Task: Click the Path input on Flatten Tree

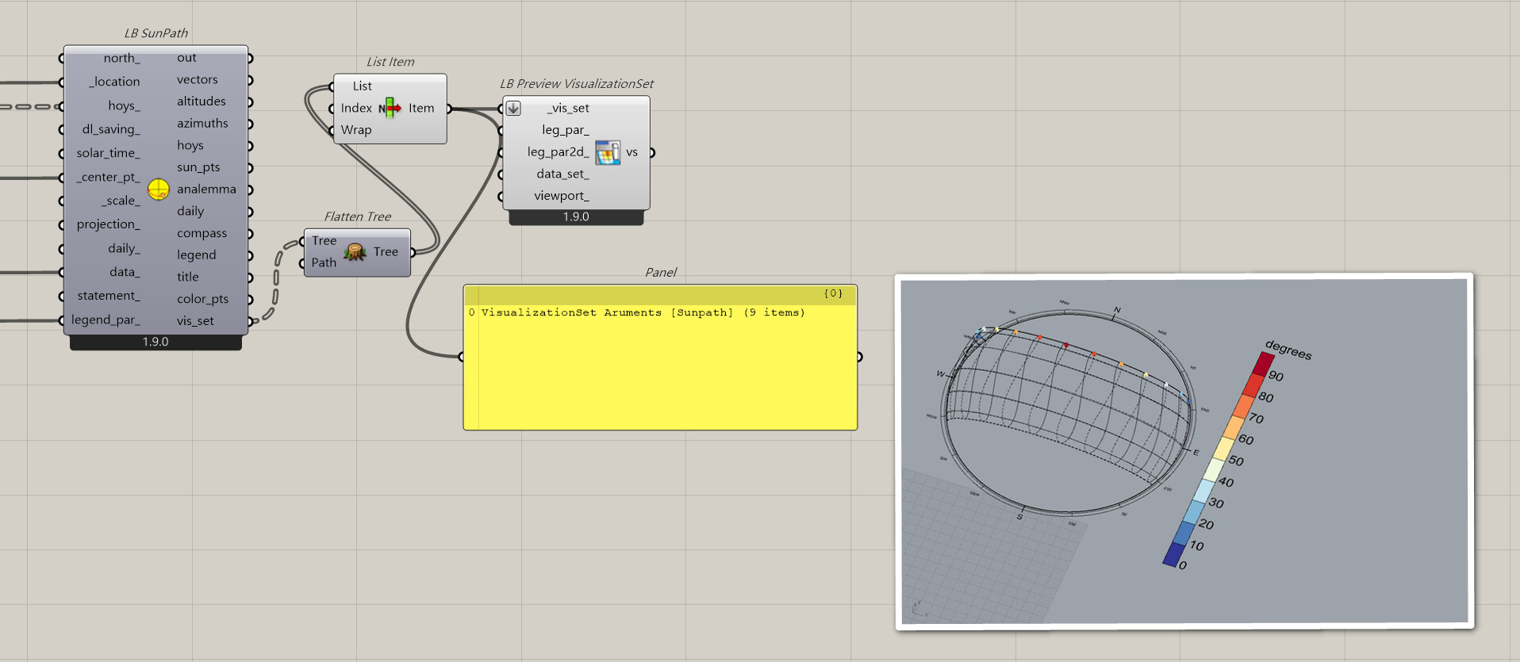Action: [x=324, y=262]
